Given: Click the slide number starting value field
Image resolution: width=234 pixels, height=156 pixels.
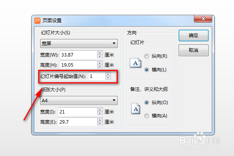Looking at the screenshot, I should tap(97, 76).
